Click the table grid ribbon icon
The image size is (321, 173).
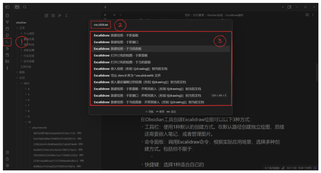click(x=7, y=62)
